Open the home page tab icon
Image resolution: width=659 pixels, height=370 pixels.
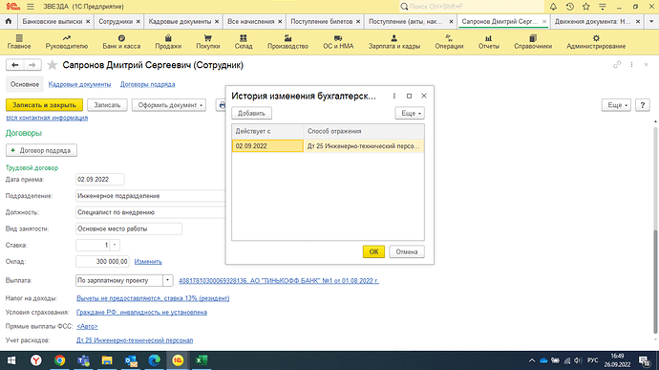coord(9,21)
